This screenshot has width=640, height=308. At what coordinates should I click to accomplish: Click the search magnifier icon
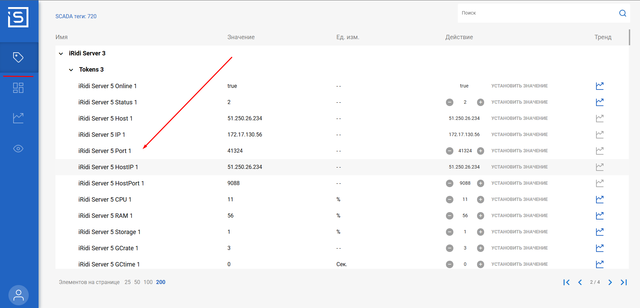pos(622,13)
